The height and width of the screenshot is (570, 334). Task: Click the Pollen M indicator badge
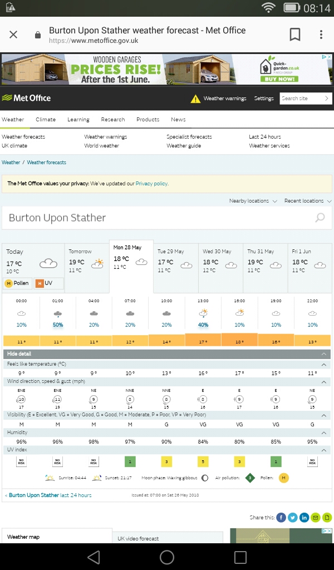[17, 283]
